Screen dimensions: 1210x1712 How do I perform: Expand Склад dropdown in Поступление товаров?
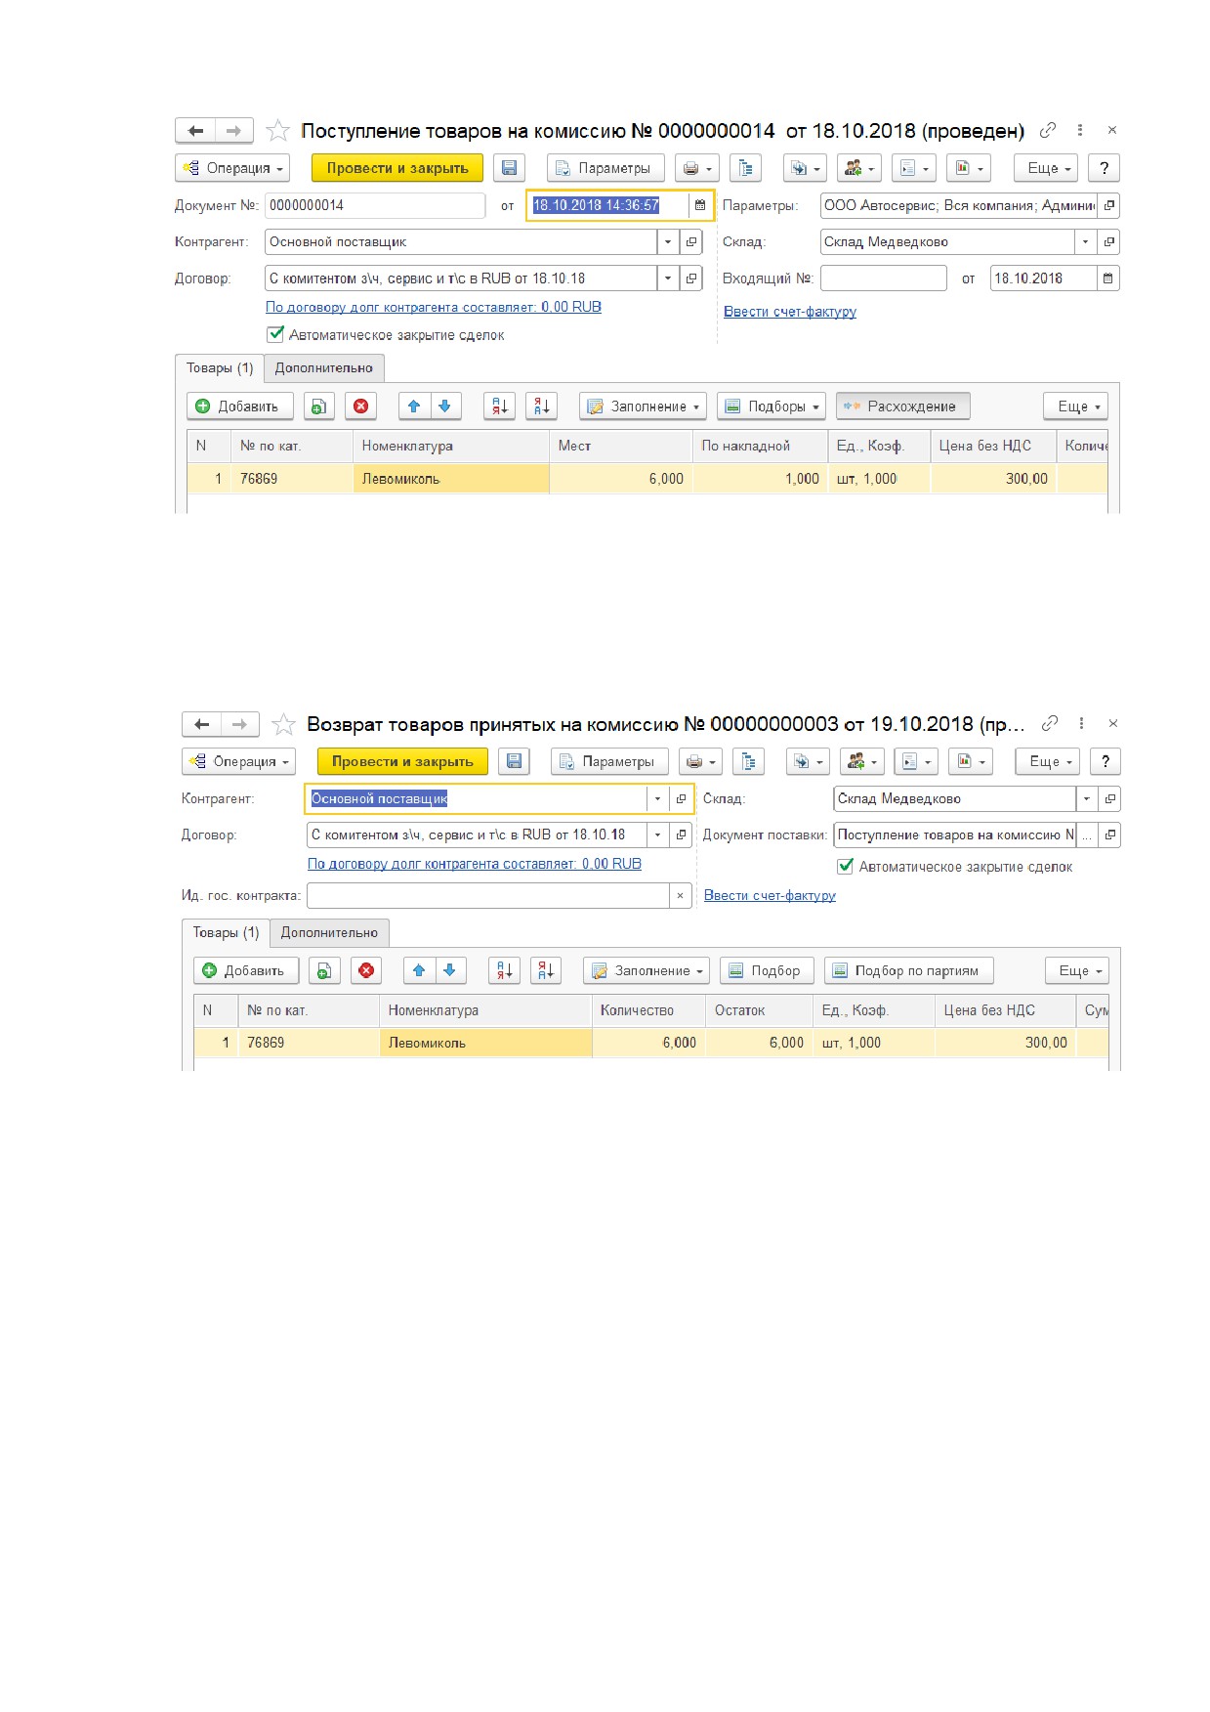1085,242
